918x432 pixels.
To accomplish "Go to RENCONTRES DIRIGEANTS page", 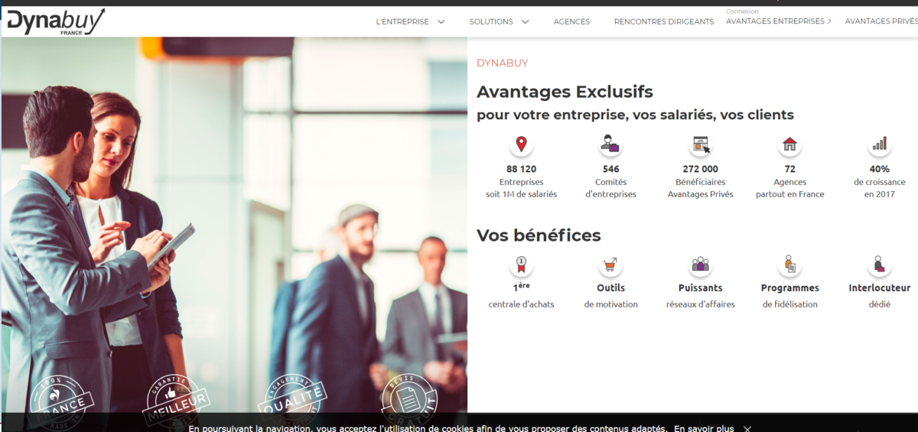I will point(664,21).
